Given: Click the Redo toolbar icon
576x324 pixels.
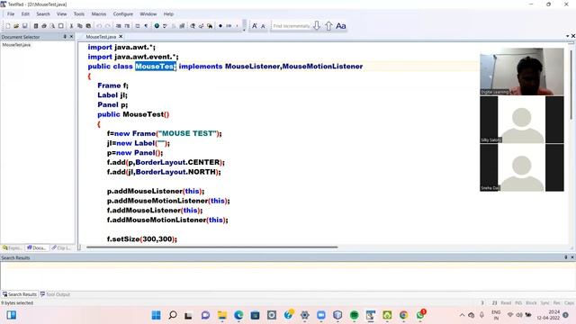Looking at the screenshot, I should coord(108,26).
